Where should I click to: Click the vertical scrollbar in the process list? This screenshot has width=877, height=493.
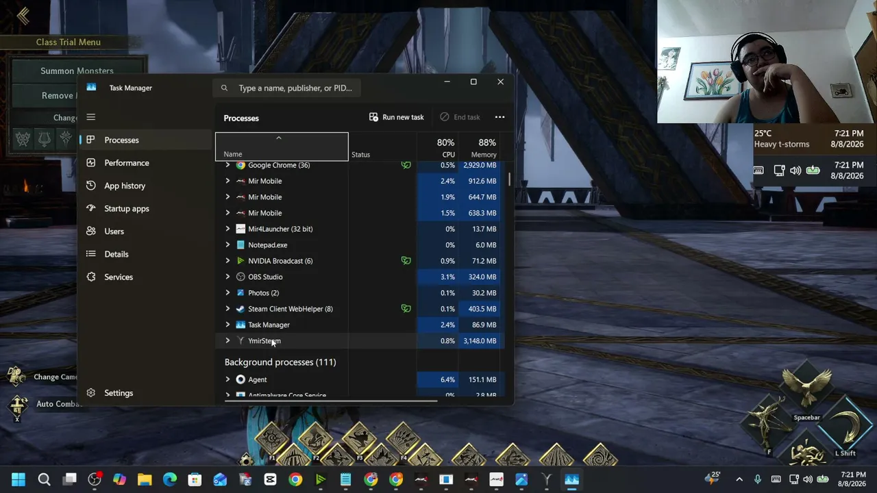click(x=509, y=179)
